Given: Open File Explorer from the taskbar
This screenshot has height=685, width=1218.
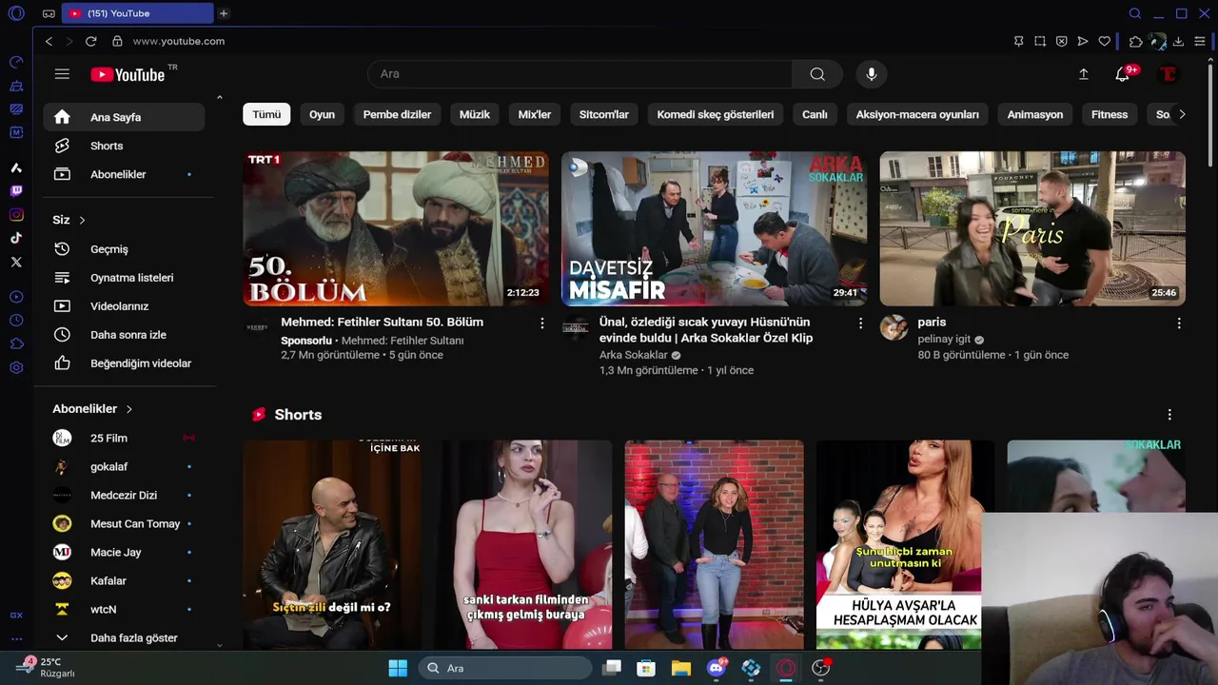Looking at the screenshot, I should coord(680,668).
